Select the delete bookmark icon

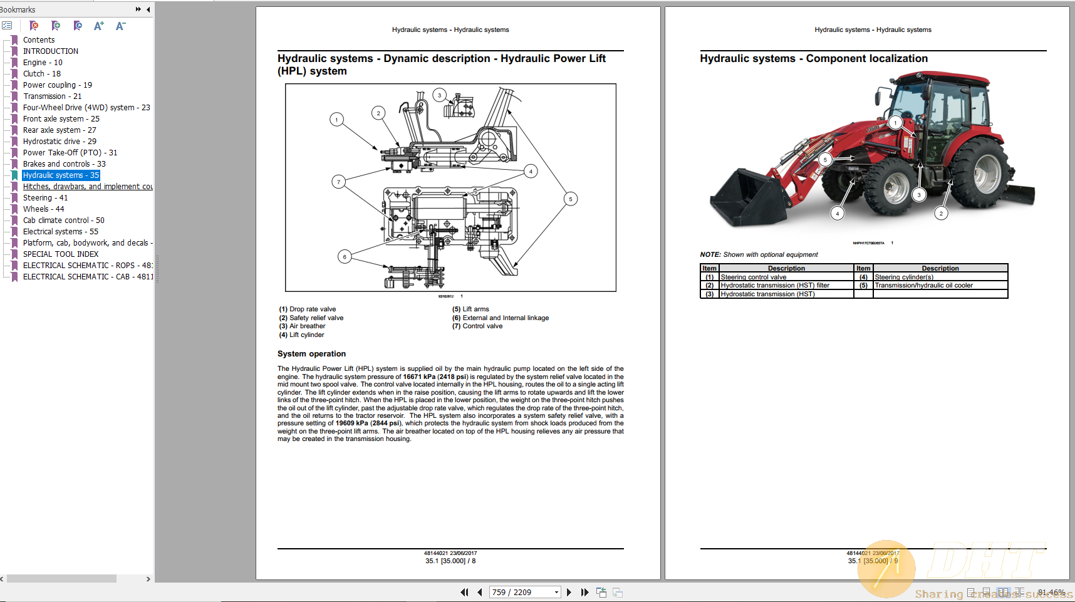click(x=34, y=26)
